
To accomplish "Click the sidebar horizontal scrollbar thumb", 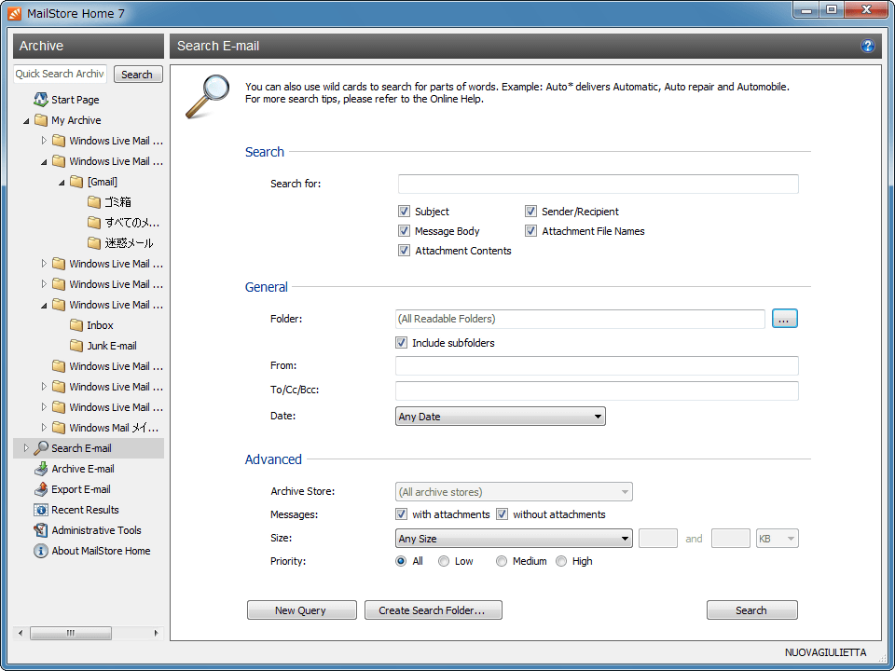I will point(71,633).
